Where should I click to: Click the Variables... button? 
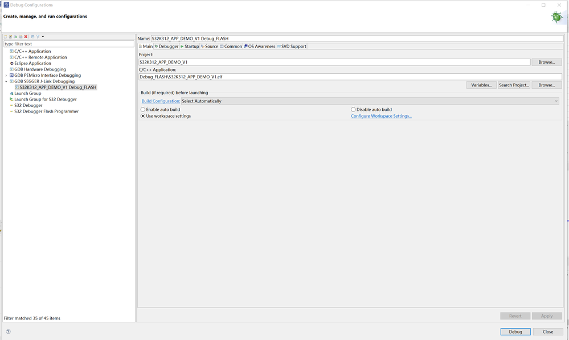[x=481, y=85]
